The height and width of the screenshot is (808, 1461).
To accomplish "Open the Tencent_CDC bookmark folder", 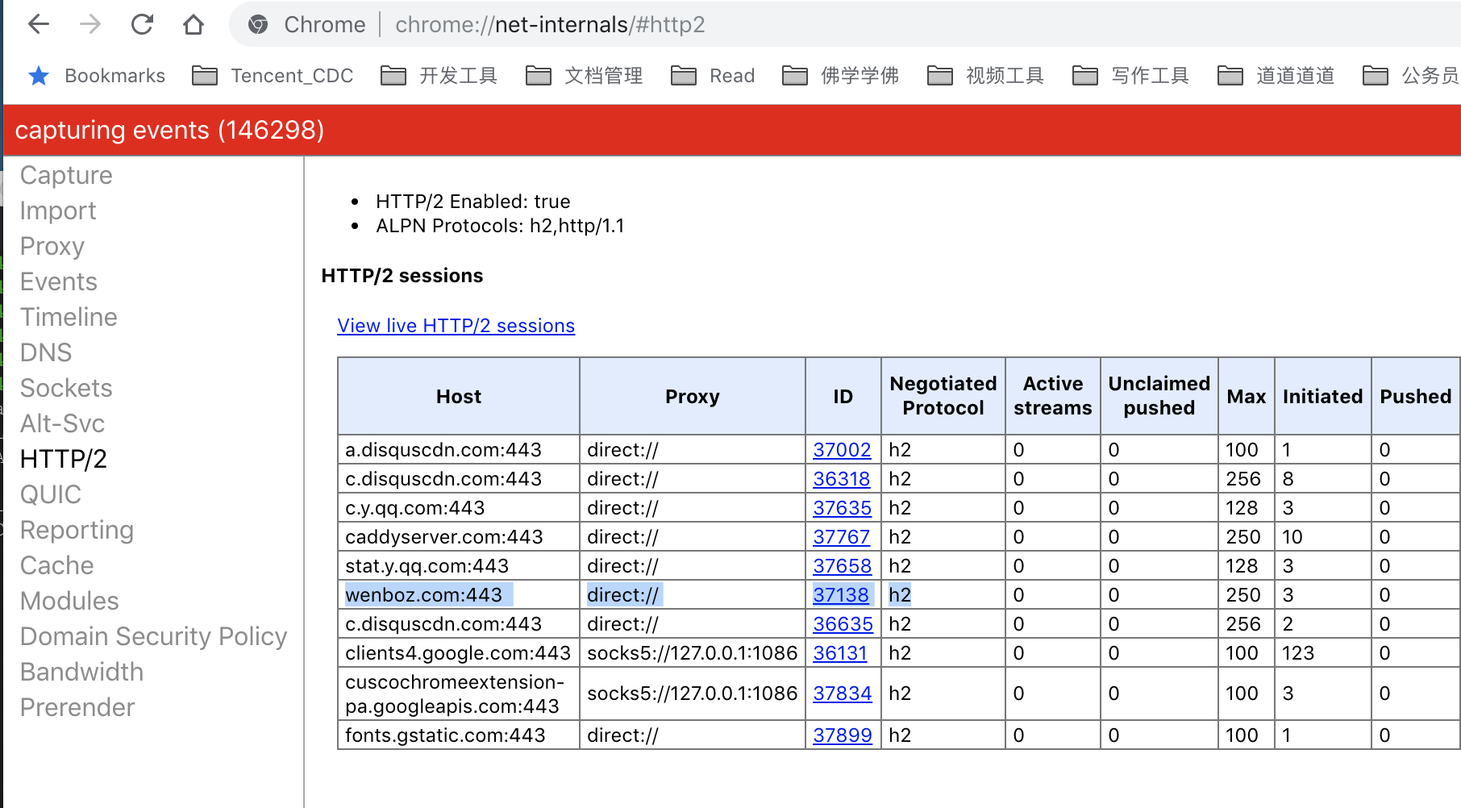I will [273, 76].
